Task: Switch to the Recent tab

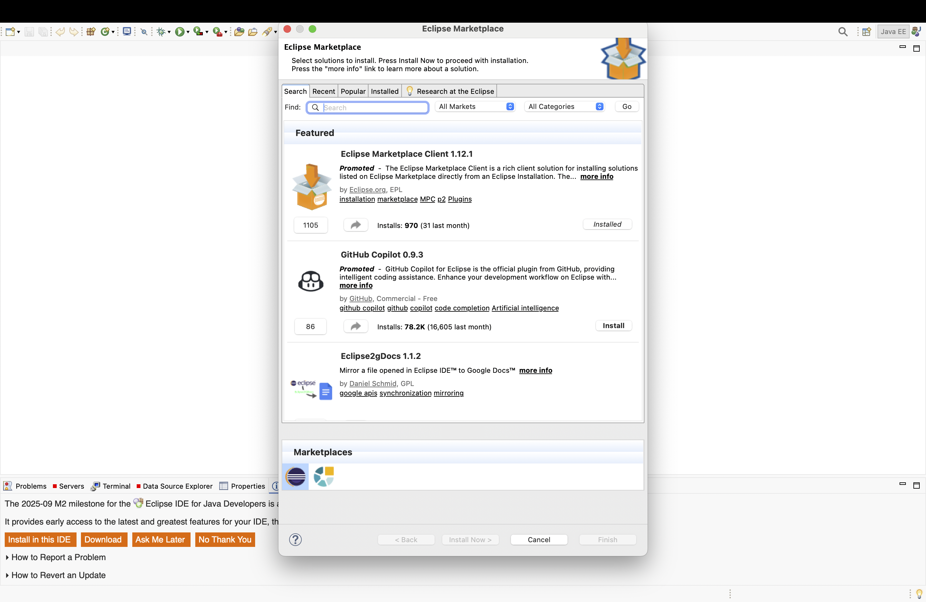Action: (x=323, y=91)
